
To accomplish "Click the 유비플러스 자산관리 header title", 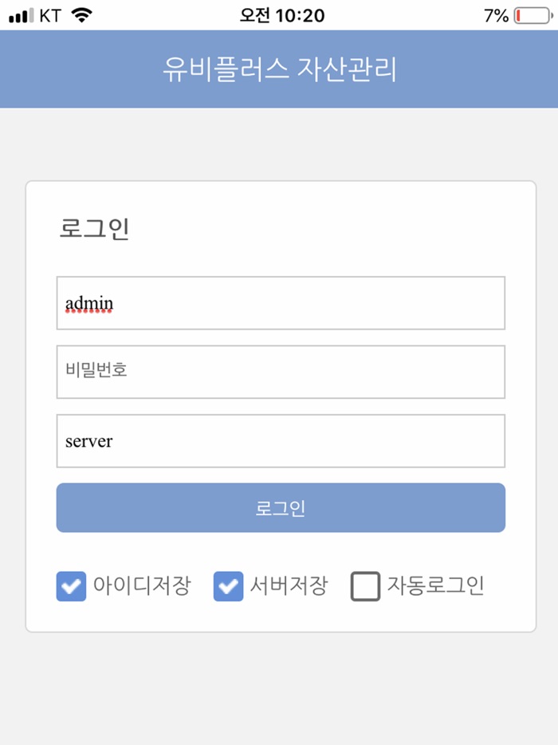I will (x=279, y=69).
